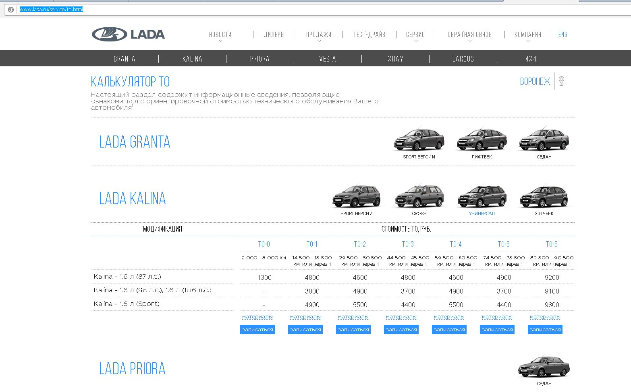Select Kalina Универсал car image
631x392 pixels.
[482, 196]
